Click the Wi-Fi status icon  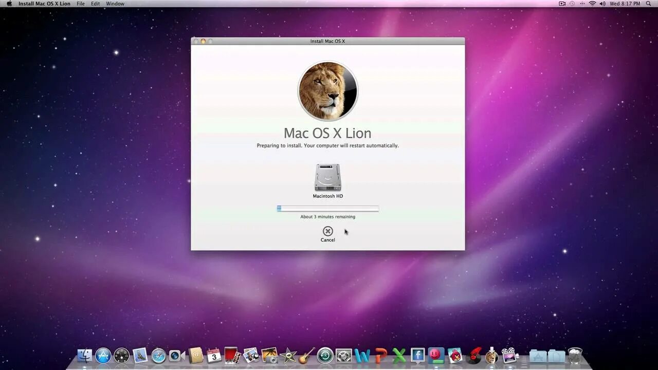[592, 4]
